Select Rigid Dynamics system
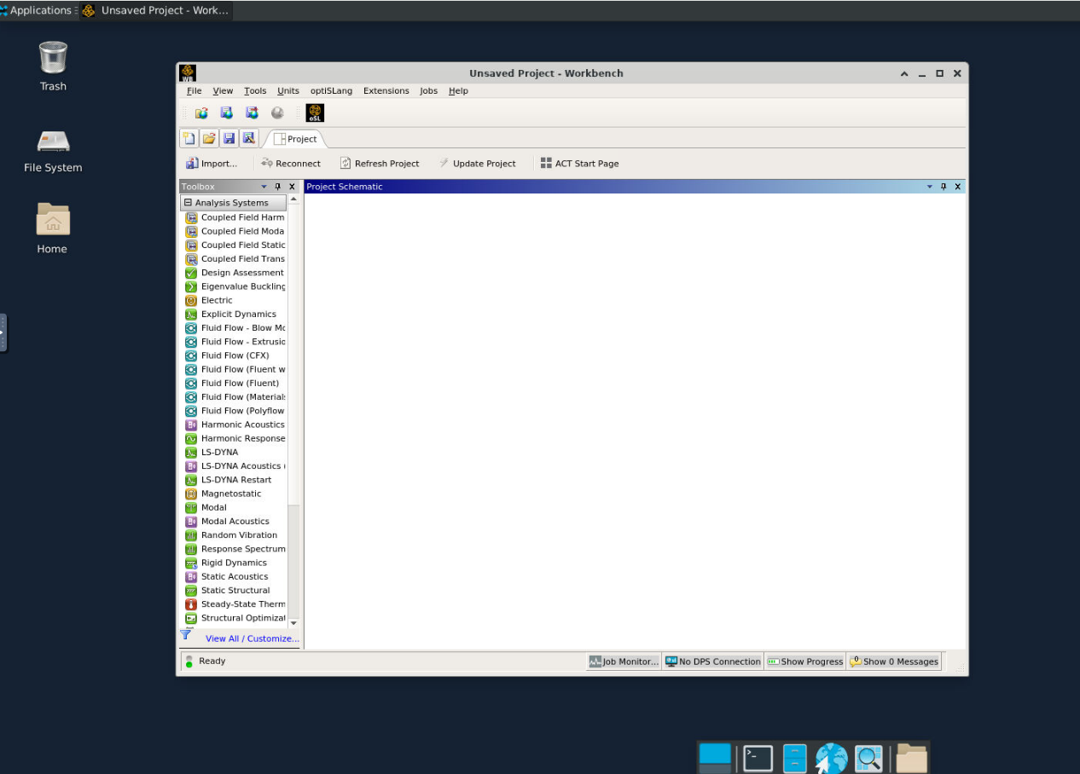Image resolution: width=1080 pixels, height=774 pixels. click(235, 563)
